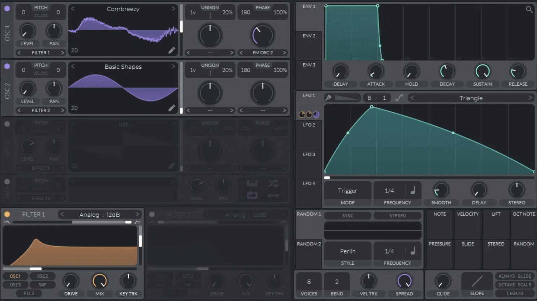Click the OSC 2 LEVEL knob

(x=27, y=89)
